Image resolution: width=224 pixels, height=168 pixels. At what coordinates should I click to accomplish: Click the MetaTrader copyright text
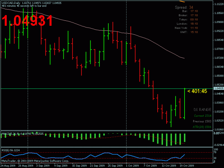35,161
